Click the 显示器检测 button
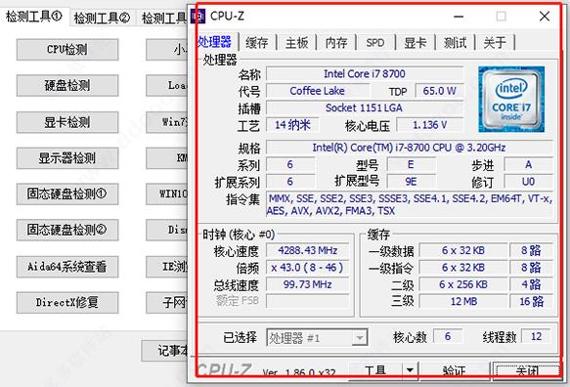Image resolution: width=570 pixels, height=387 pixels. pyautogui.click(x=67, y=157)
